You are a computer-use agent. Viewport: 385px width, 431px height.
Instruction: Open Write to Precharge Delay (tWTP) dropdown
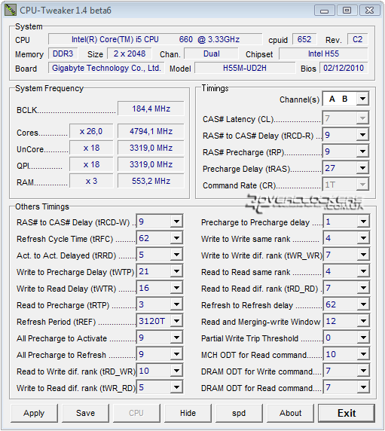tap(176, 271)
